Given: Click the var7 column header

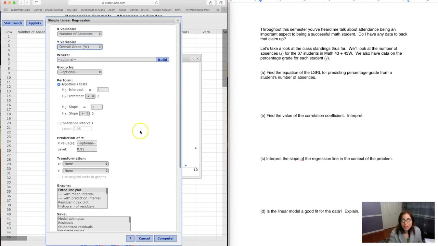Looking at the screenshot, I should 186,32.
